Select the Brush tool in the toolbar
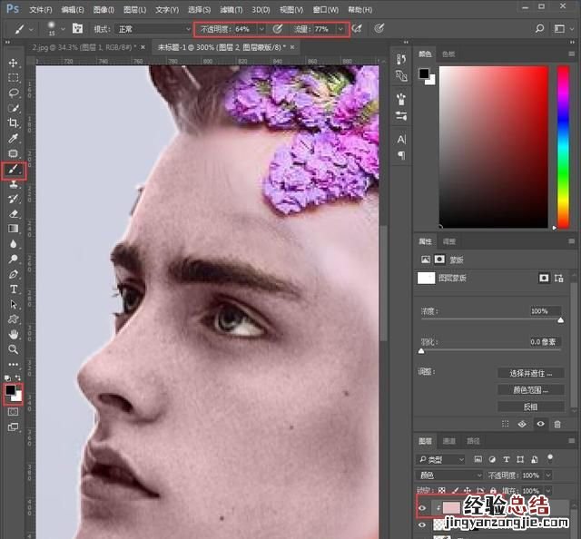581x539 pixels. (14, 169)
